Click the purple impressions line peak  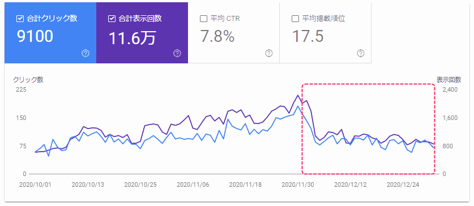(298, 95)
